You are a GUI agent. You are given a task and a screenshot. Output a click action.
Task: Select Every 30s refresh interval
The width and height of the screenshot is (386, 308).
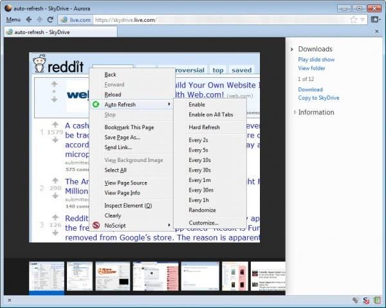199,170
